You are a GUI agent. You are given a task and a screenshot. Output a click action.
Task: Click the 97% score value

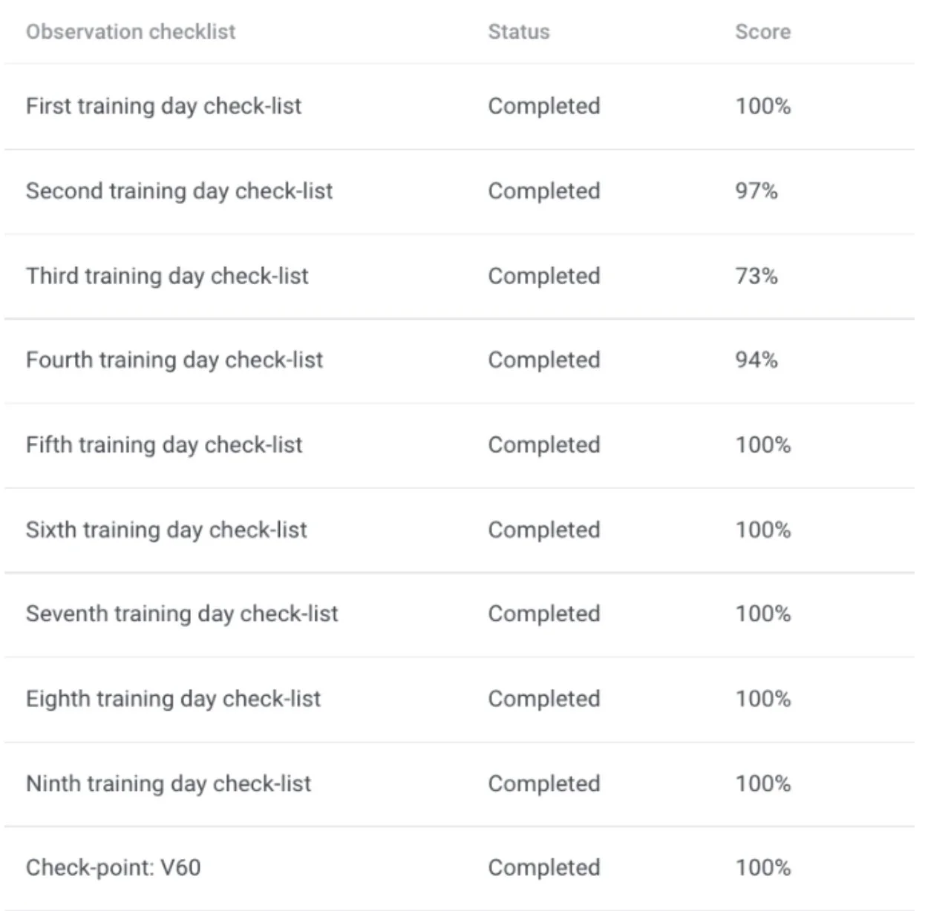pyautogui.click(x=756, y=191)
